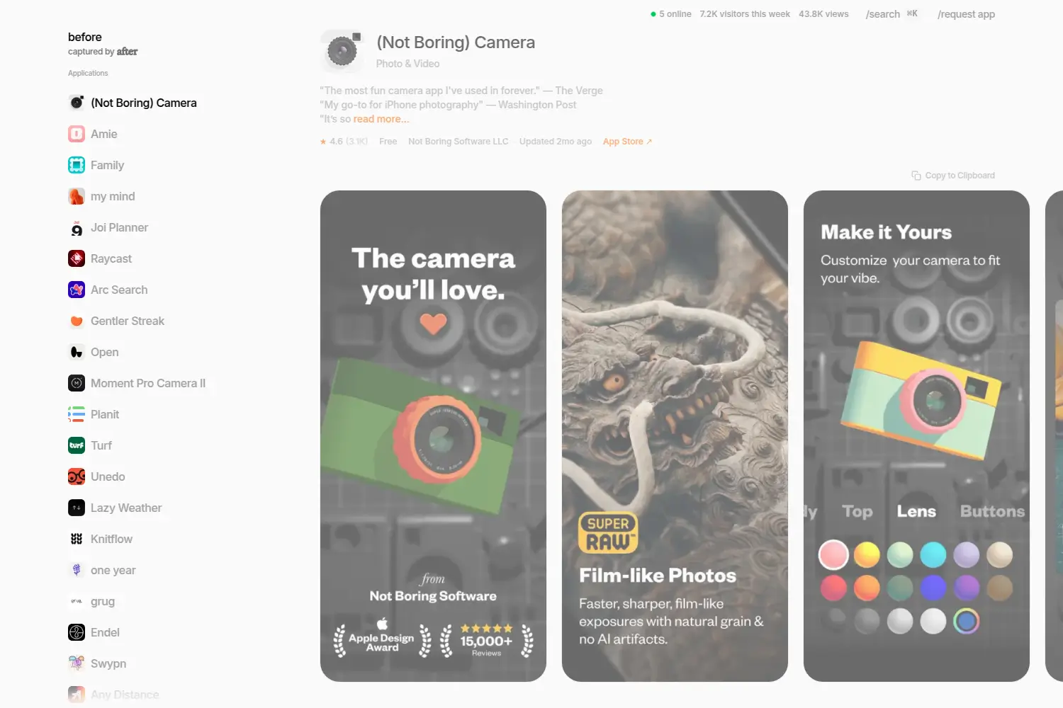Click the Amie label in sidebar
Viewport: 1063px width, 708px height.
pos(104,134)
